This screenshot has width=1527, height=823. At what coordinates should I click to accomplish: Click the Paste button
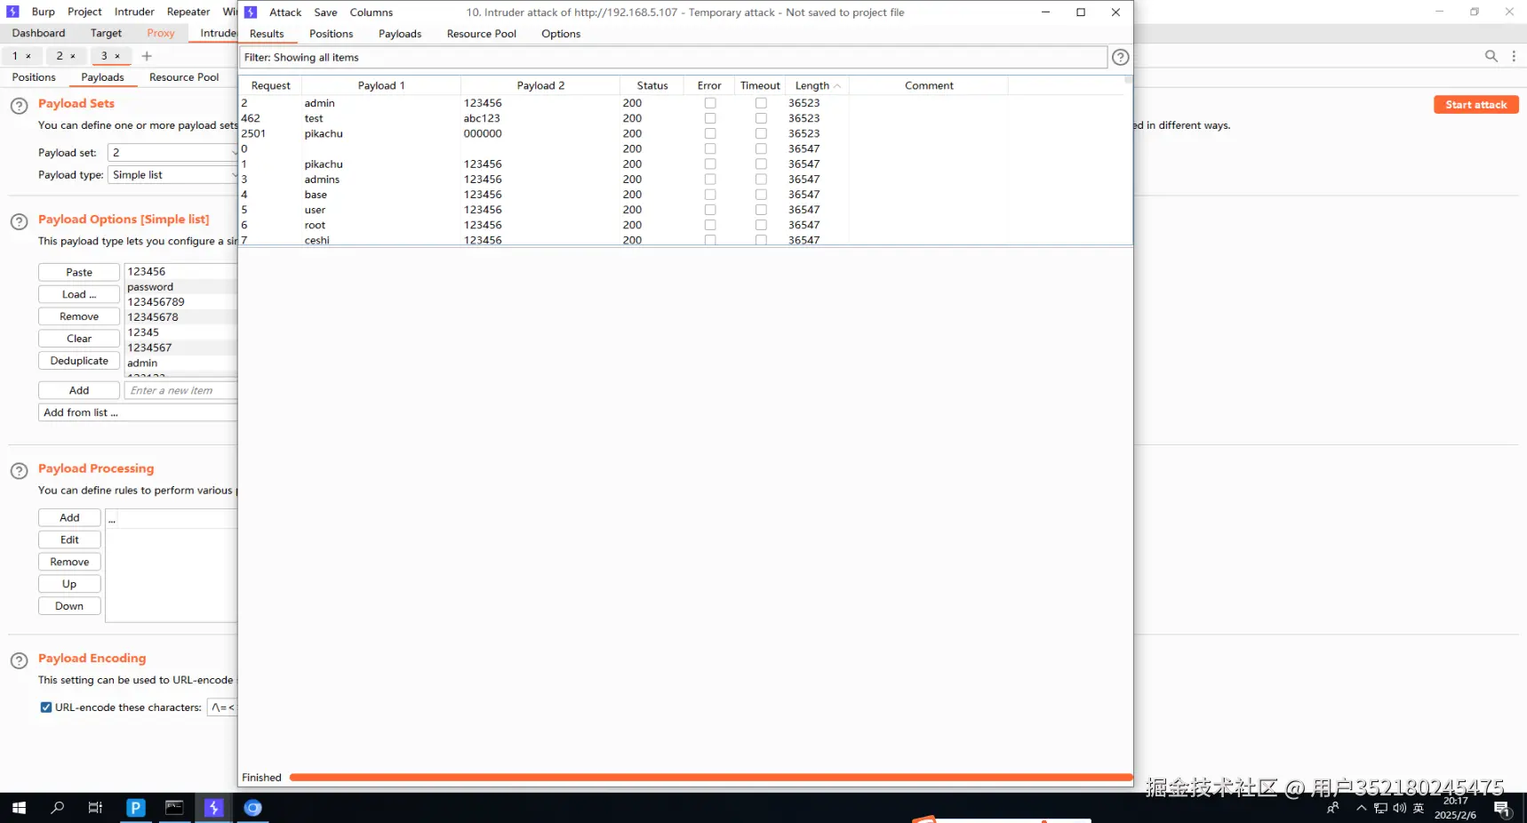pyautogui.click(x=79, y=272)
